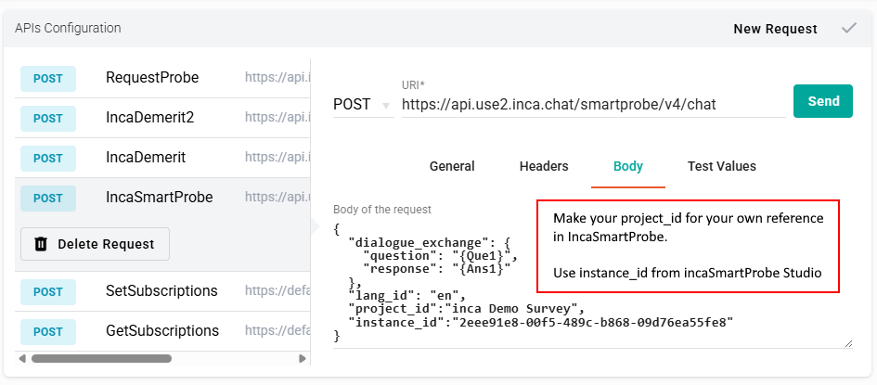Click the resize handle of body text area

(x=847, y=343)
